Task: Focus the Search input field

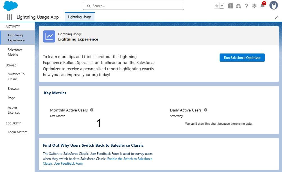Action: (x=134, y=6)
